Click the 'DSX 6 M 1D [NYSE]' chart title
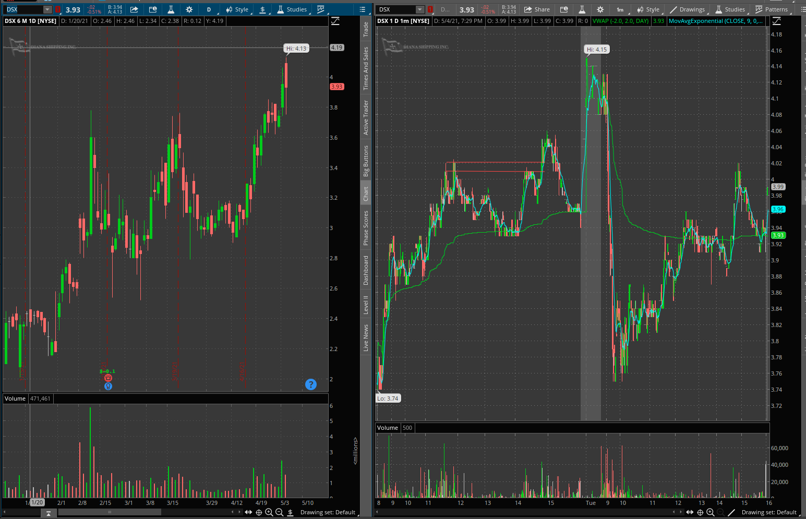Image resolution: width=806 pixels, height=519 pixels. tap(30, 21)
